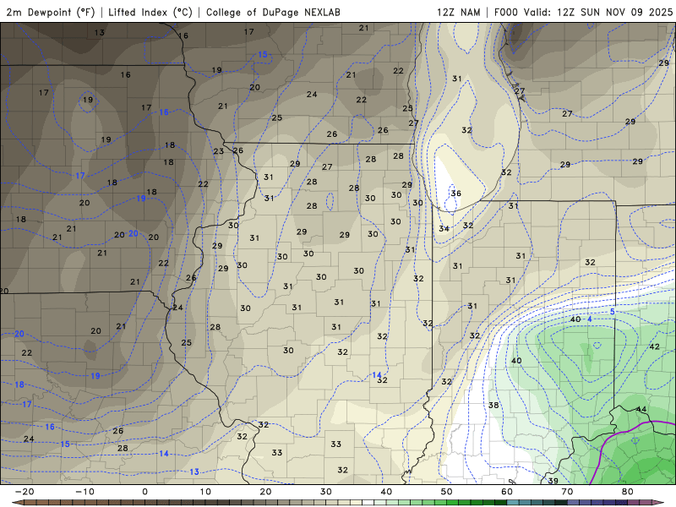Click the "80" color scale label

(628, 492)
